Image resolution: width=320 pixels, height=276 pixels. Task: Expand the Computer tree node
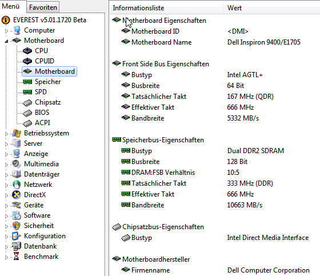click(6, 31)
